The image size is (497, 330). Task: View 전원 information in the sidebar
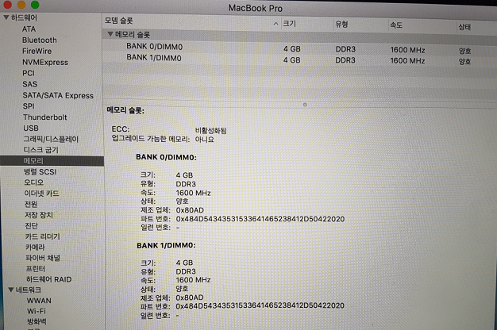click(x=31, y=204)
